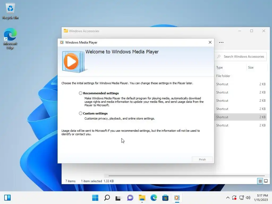The height and width of the screenshot is (204, 272).
Task: Click the '7 items' status bar text
Action: click(70, 181)
